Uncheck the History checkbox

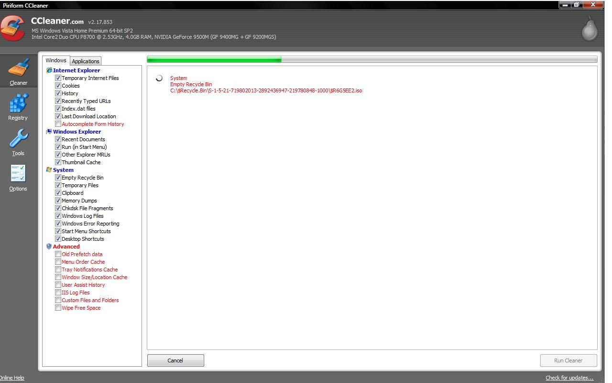58,93
